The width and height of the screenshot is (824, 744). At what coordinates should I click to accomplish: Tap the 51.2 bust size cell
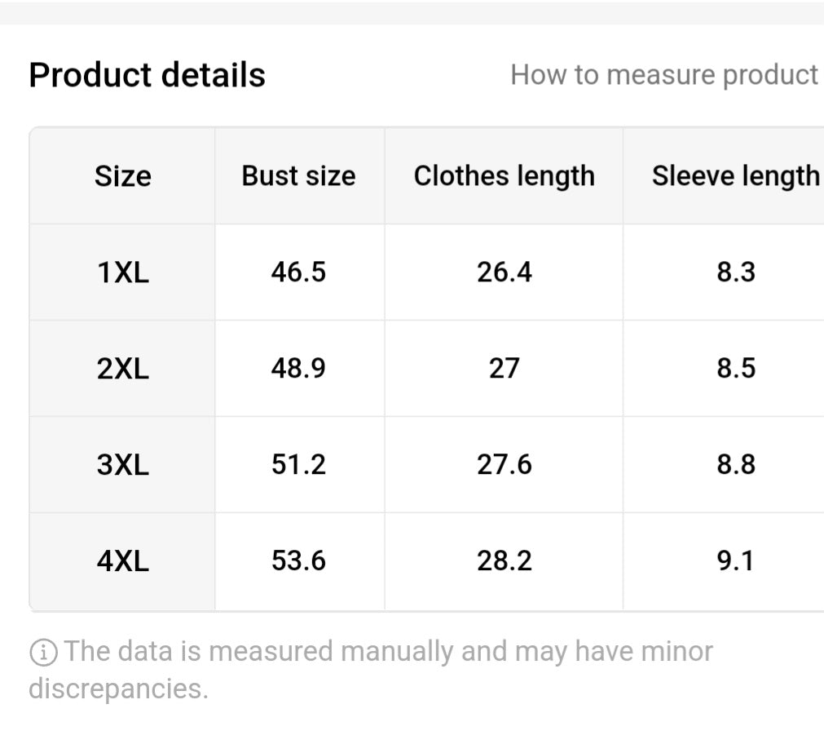pyautogui.click(x=298, y=465)
